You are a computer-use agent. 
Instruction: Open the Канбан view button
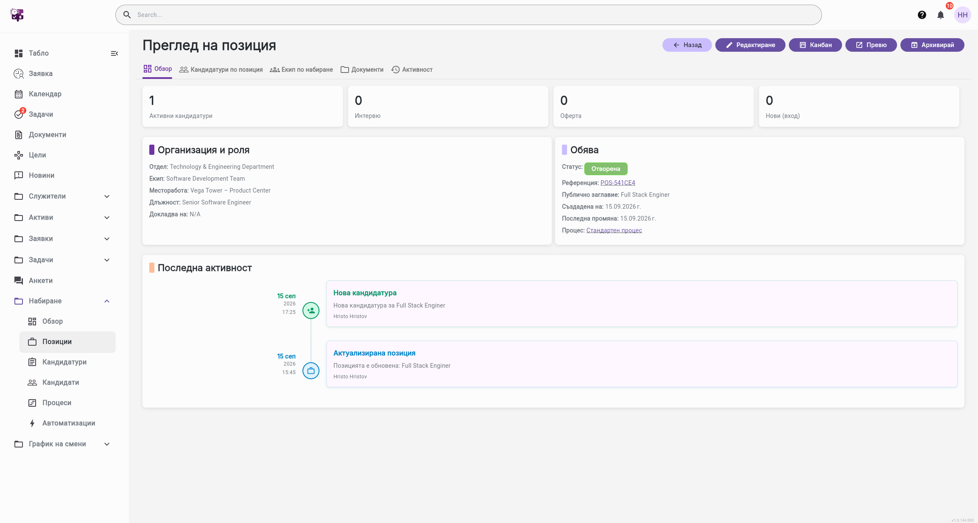(815, 45)
